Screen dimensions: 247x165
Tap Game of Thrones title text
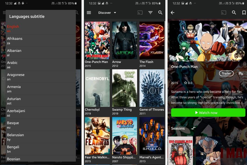pyautogui.click(x=152, y=109)
